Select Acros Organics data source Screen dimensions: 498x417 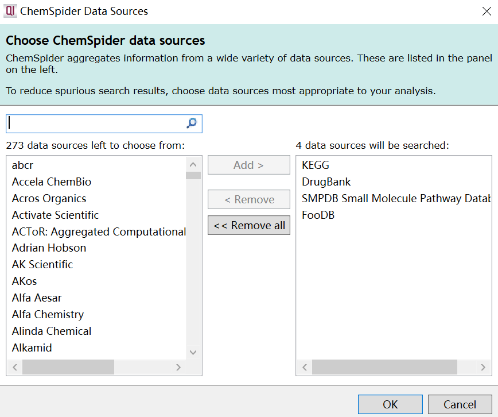[x=49, y=199]
